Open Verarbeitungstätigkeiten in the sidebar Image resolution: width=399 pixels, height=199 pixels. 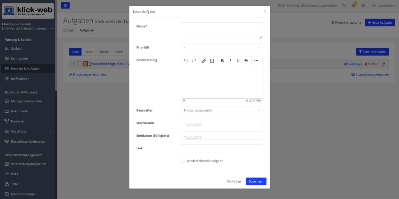(28, 164)
